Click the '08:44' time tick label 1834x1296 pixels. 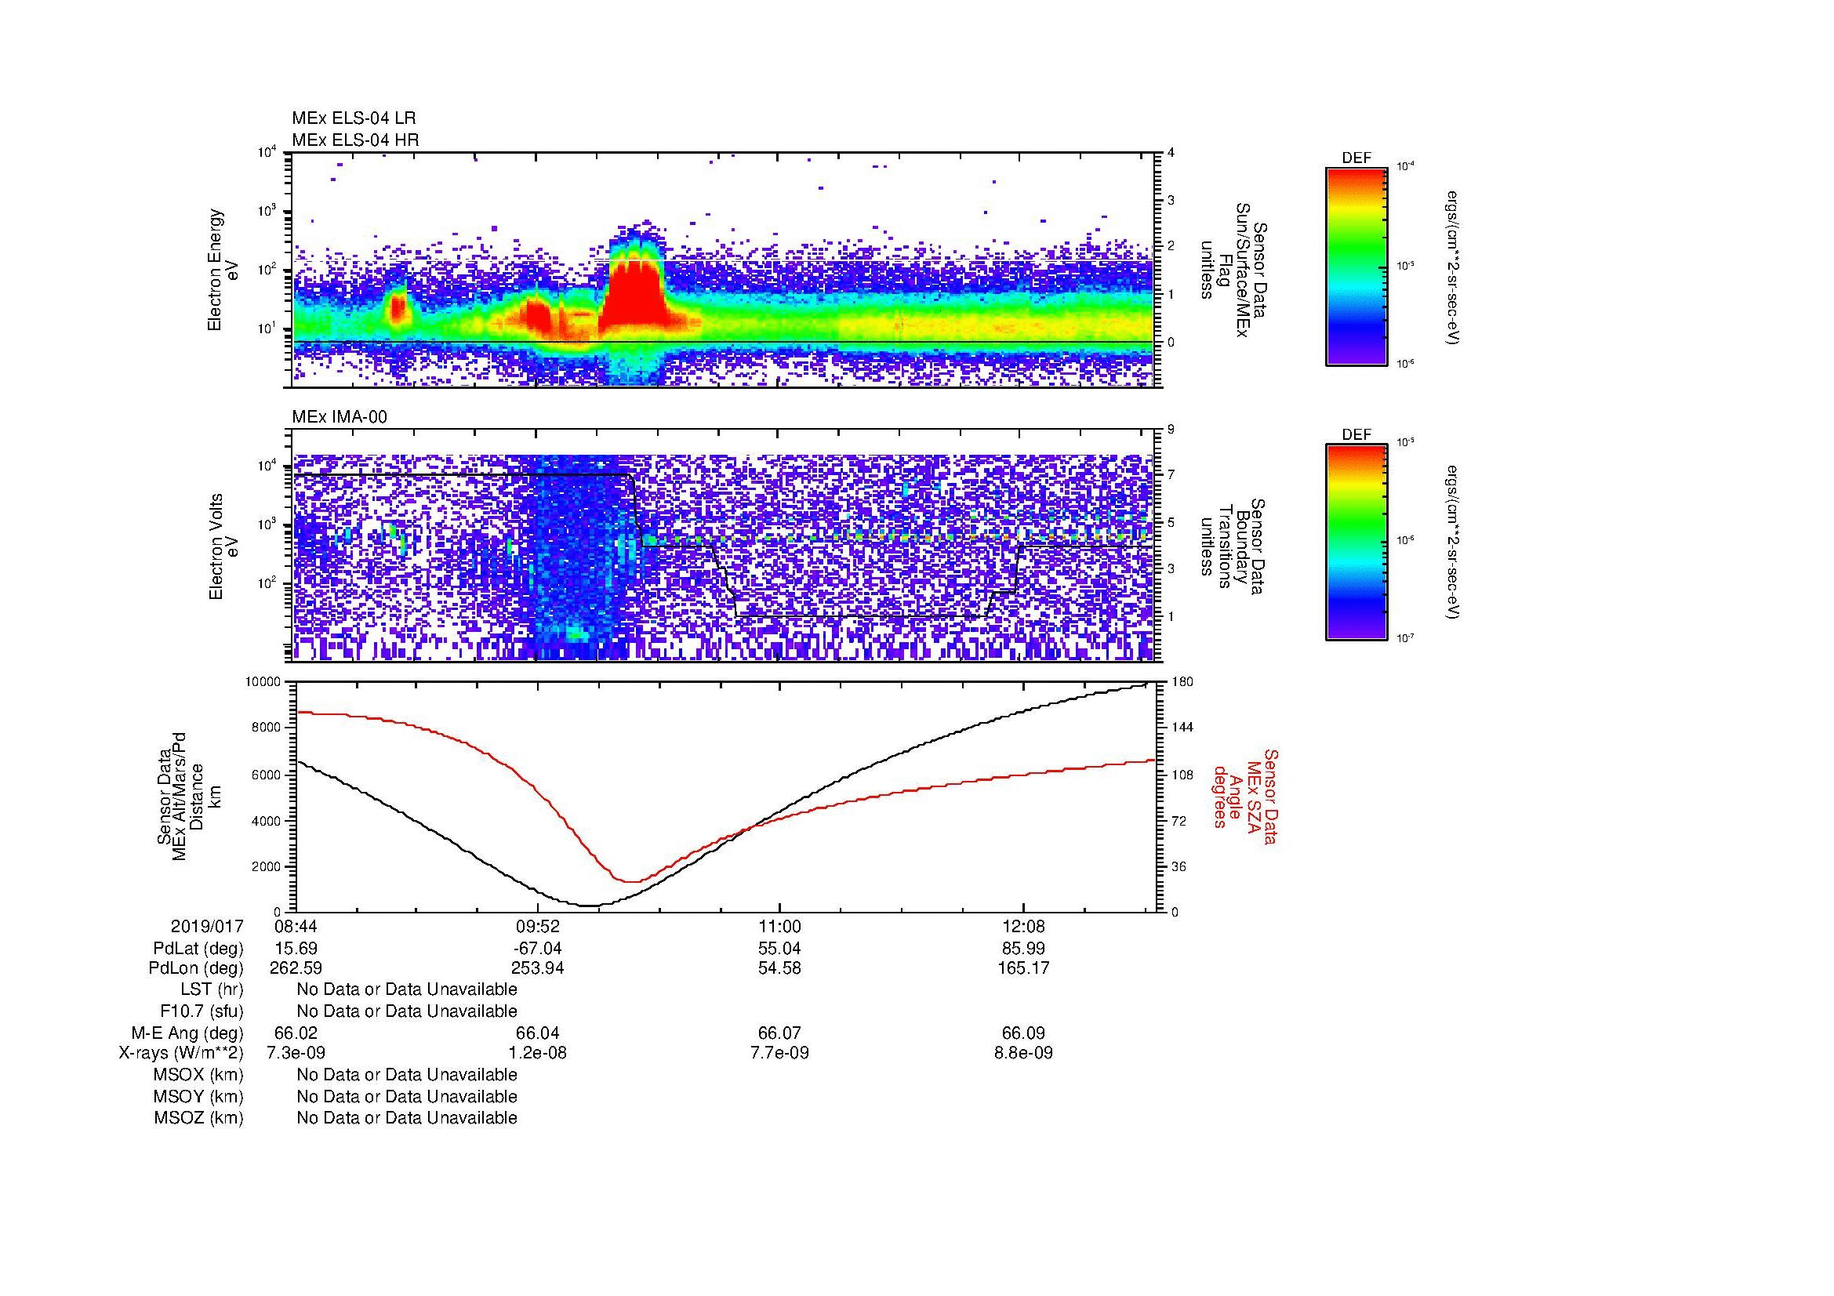click(296, 927)
